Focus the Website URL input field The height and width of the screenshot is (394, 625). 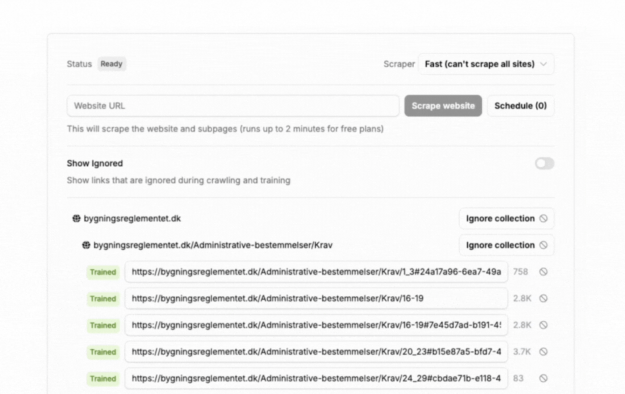(x=233, y=106)
